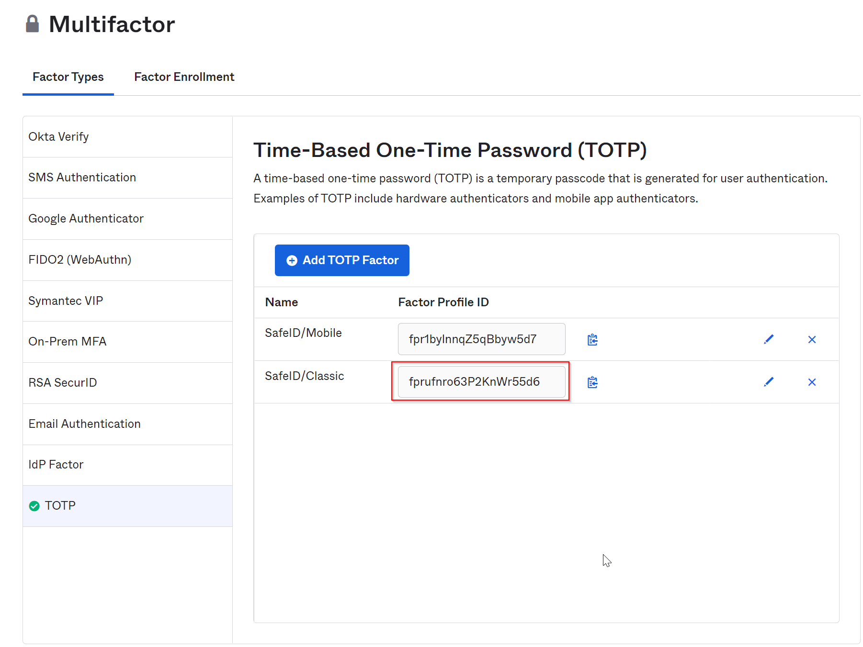Viewport: 863px width, 647px height.
Task: Delete the SafeID/Classic TOTP factor
Action: pos(812,382)
